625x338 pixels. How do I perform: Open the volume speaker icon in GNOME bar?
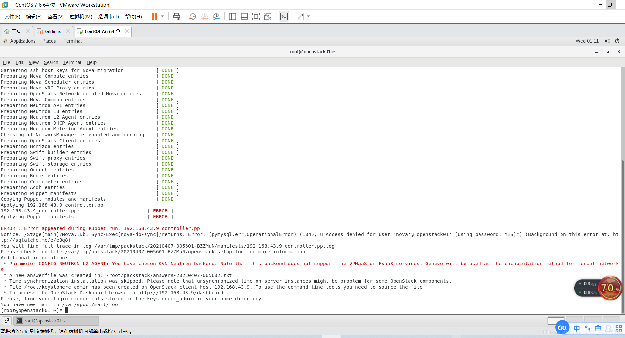pyautogui.click(x=607, y=41)
